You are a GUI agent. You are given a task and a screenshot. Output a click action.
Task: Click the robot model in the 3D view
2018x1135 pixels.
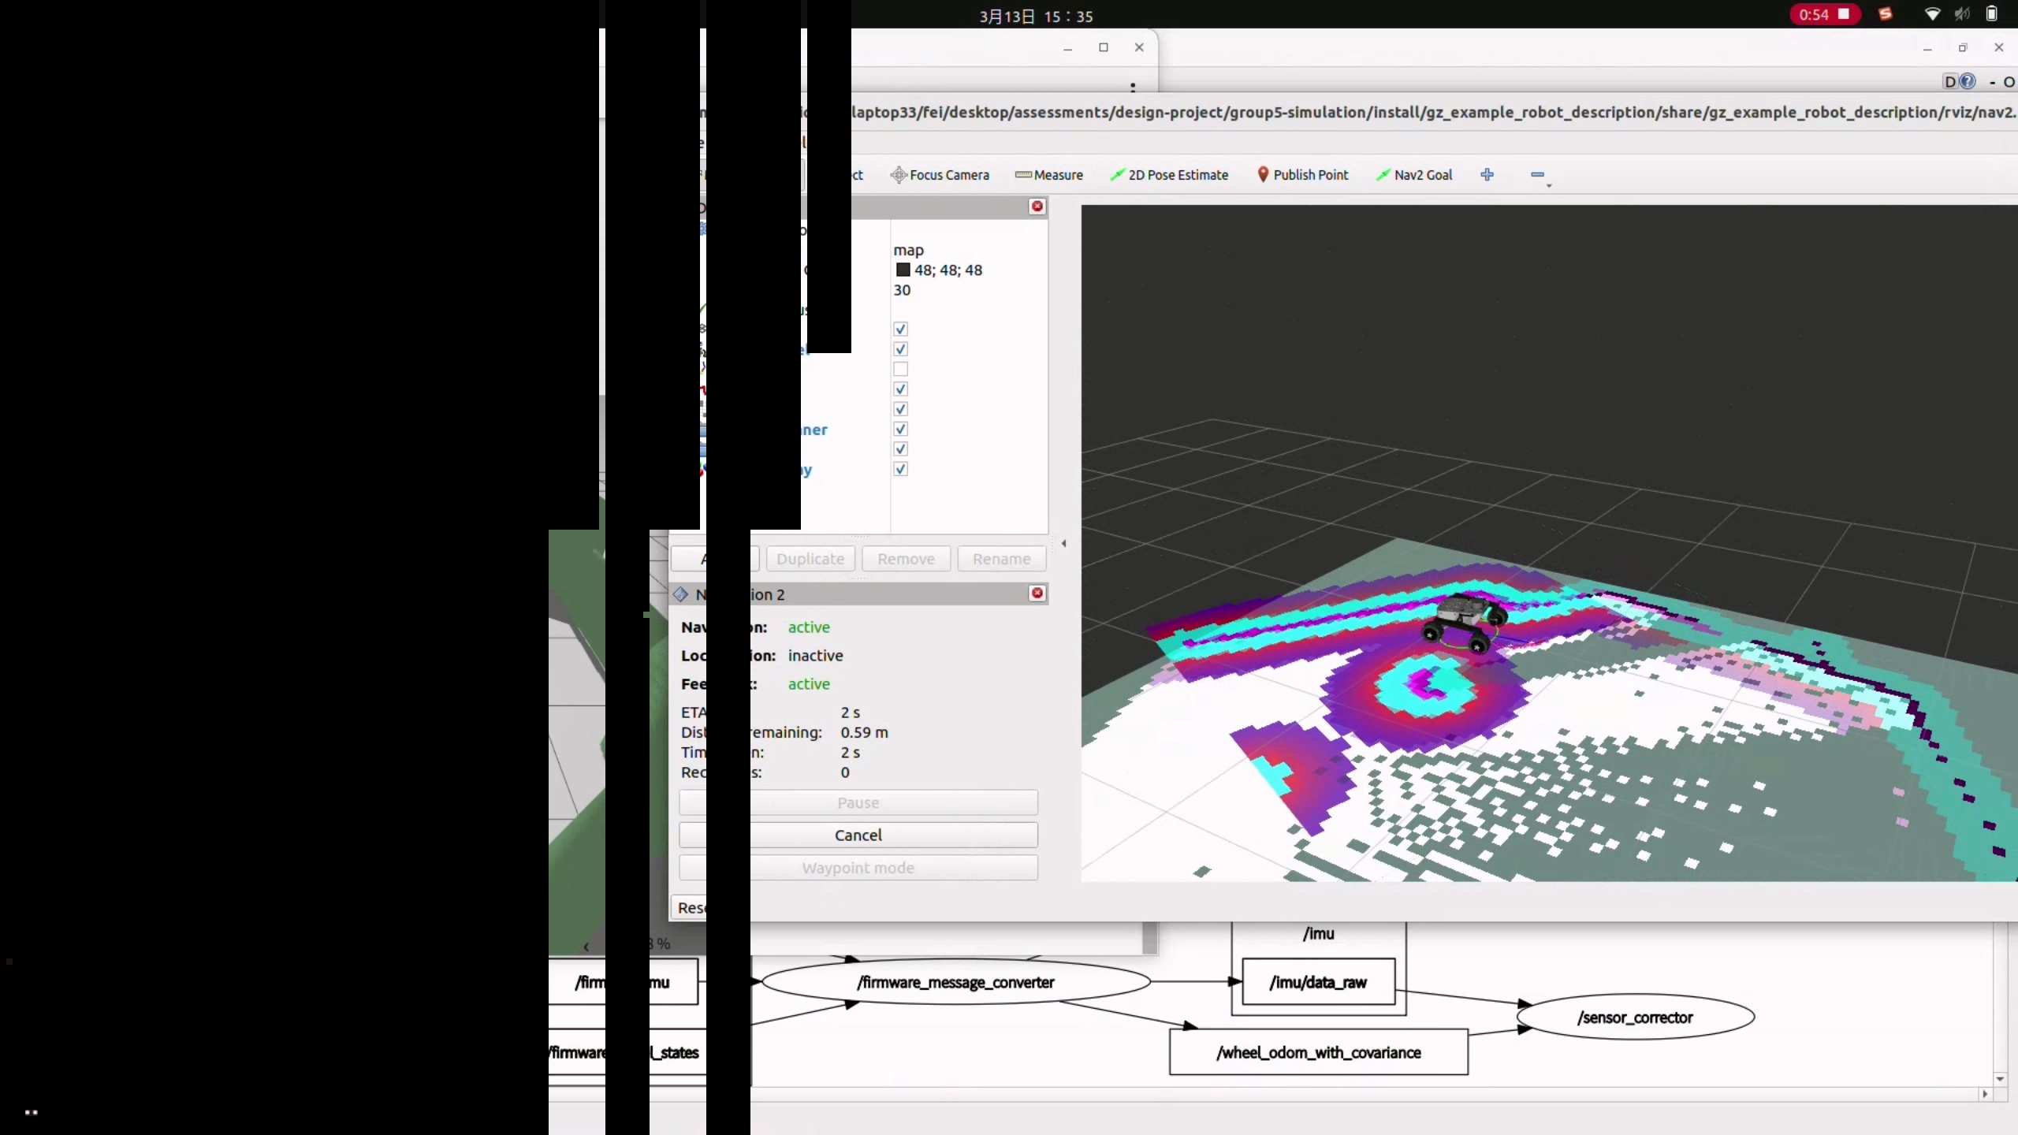pos(1465,621)
